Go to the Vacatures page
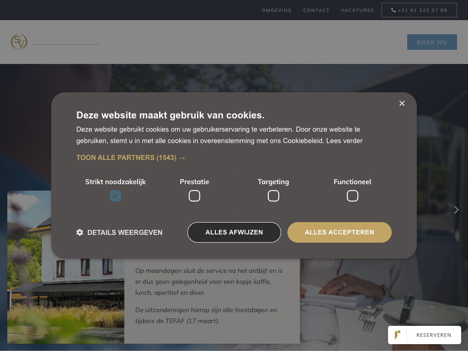Viewport: 468px width, 351px height. (x=357, y=10)
